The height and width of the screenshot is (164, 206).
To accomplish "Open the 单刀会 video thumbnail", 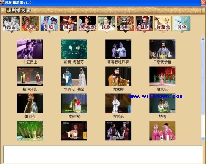I will pos(30,103).
